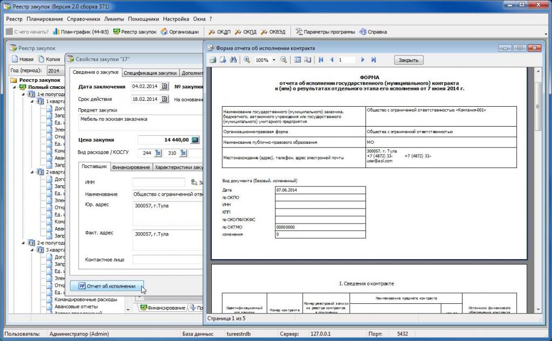Viewport: 552px width, 341px height.
Task: Collapse the Полный список tree node
Action: (16, 87)
